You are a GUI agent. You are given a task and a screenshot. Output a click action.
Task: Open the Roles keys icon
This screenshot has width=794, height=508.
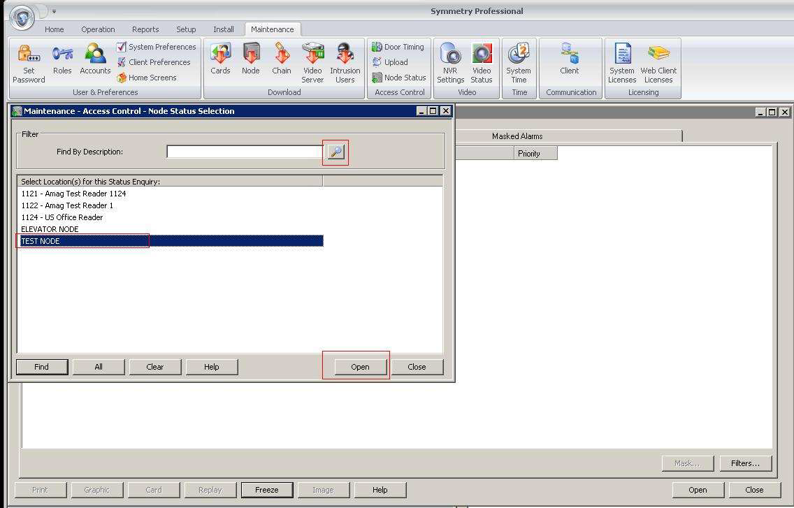tap(62, 60)
